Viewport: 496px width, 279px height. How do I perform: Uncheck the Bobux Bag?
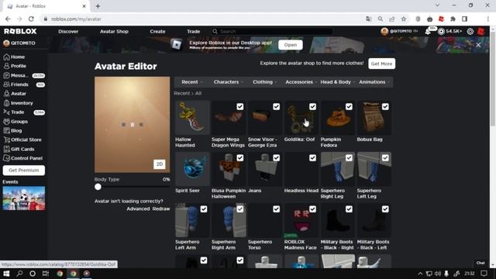(385, 107)
